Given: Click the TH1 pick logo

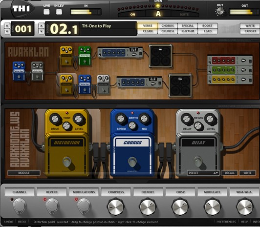Looking at the screenshot, I should 22,9.
